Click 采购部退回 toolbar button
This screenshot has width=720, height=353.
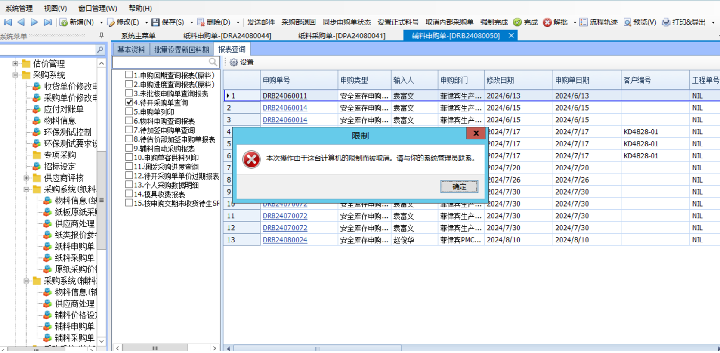(299, 22)
